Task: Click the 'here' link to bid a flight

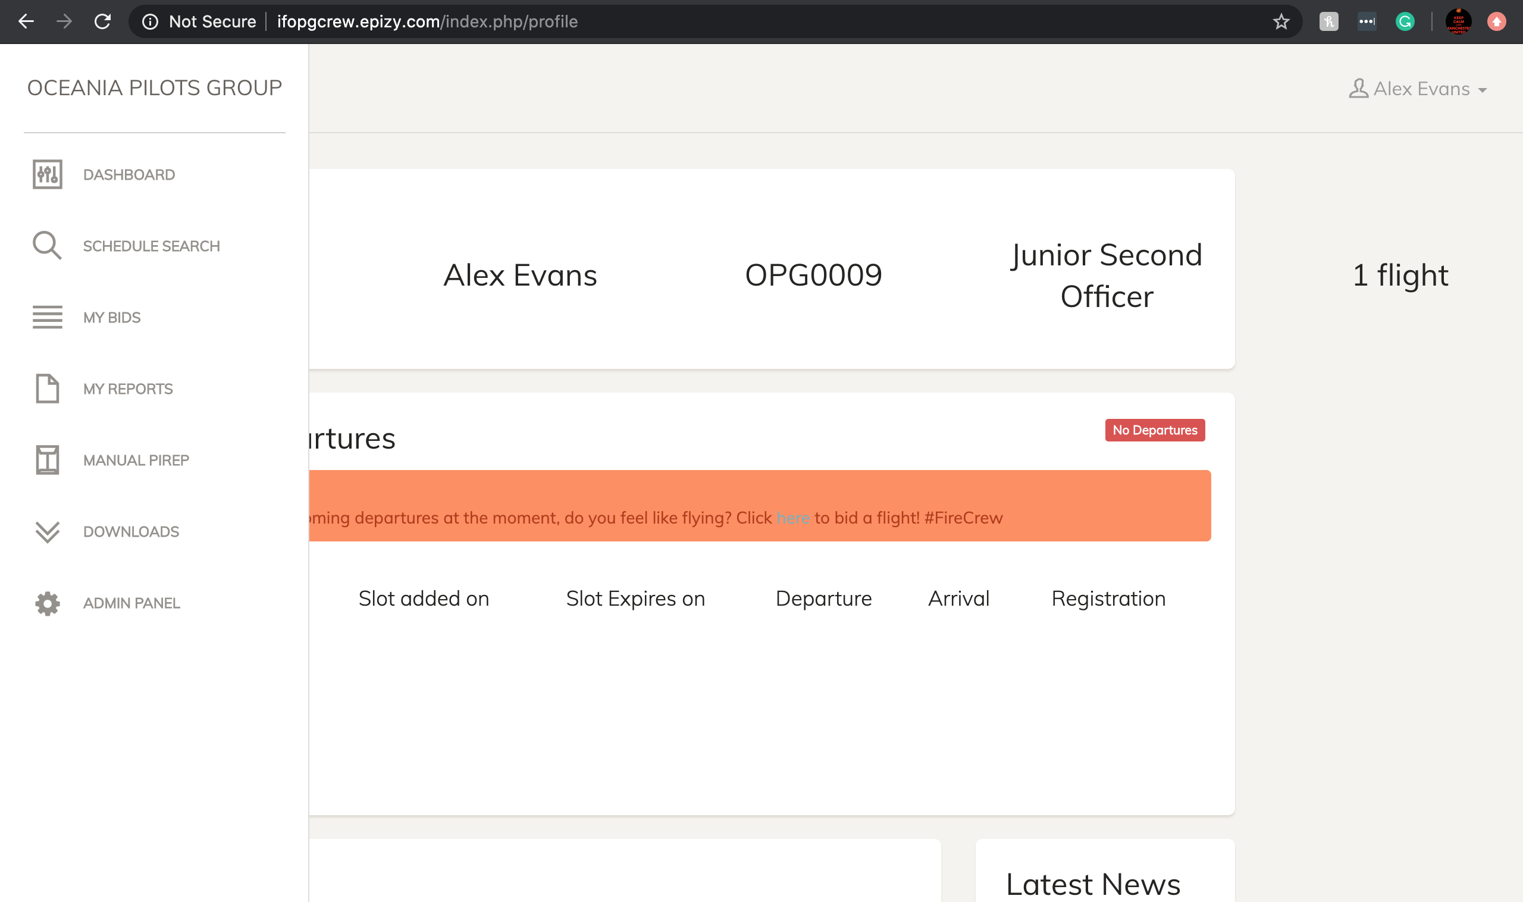Action: coord(792,518)
